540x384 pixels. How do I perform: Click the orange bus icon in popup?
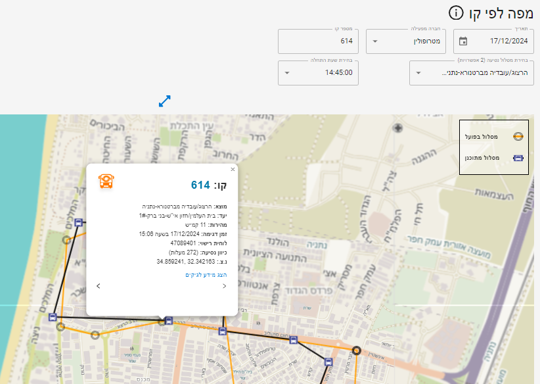click(x=106, y=181)
